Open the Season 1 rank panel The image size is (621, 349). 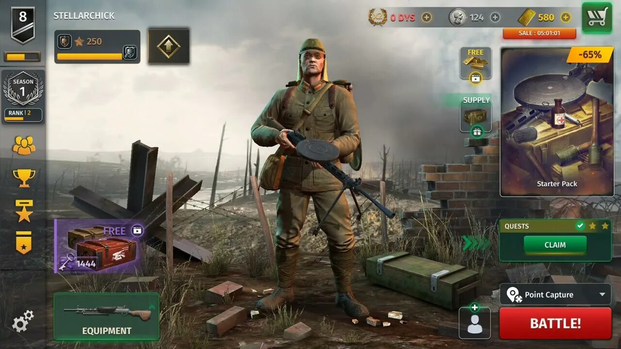[x=23, y=97]
